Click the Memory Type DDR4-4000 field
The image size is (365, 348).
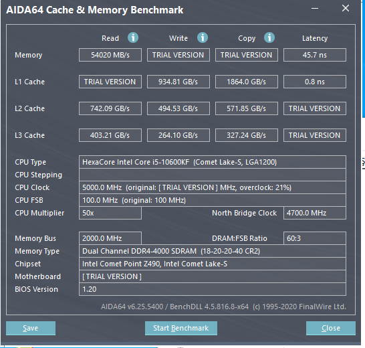pos(213,251)
